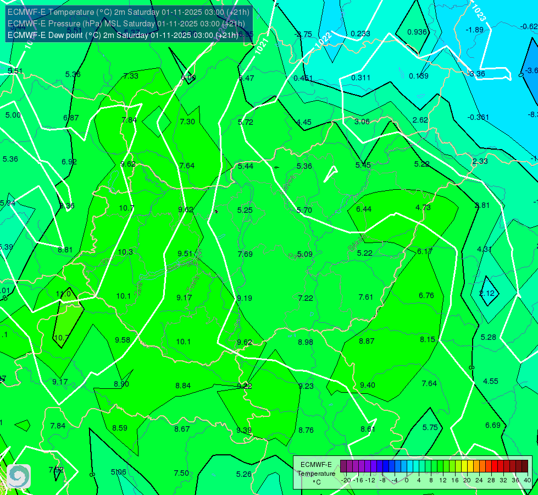
Task: Click the 2.33 temperature value
Action: (x=480, y=161)
